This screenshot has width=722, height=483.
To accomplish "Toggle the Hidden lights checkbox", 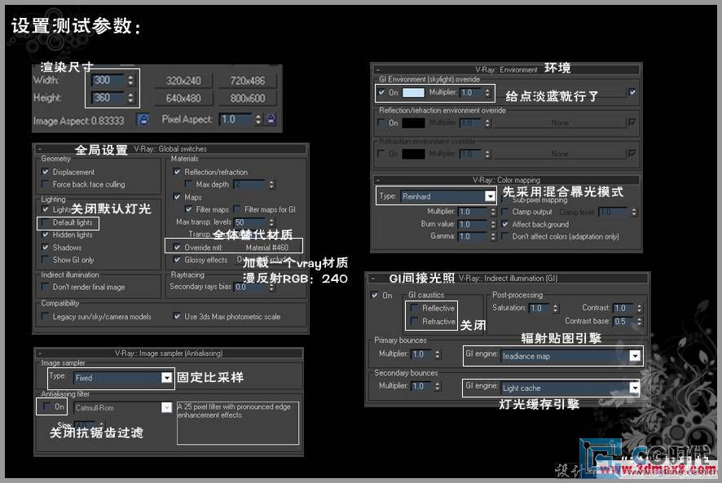I will point(45,235).
